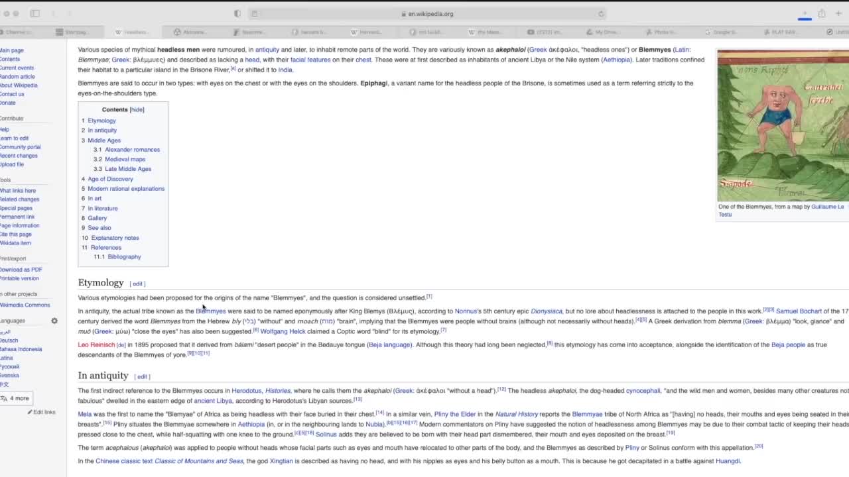
Task: Expand the 4 more languages button
Action: [15, 398]
